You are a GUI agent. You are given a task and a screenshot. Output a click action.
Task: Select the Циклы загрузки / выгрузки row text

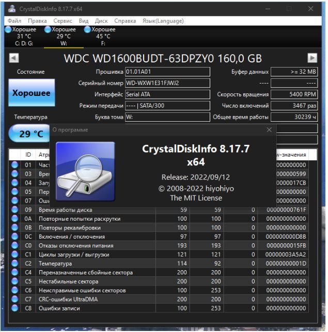tap(74, 255)
